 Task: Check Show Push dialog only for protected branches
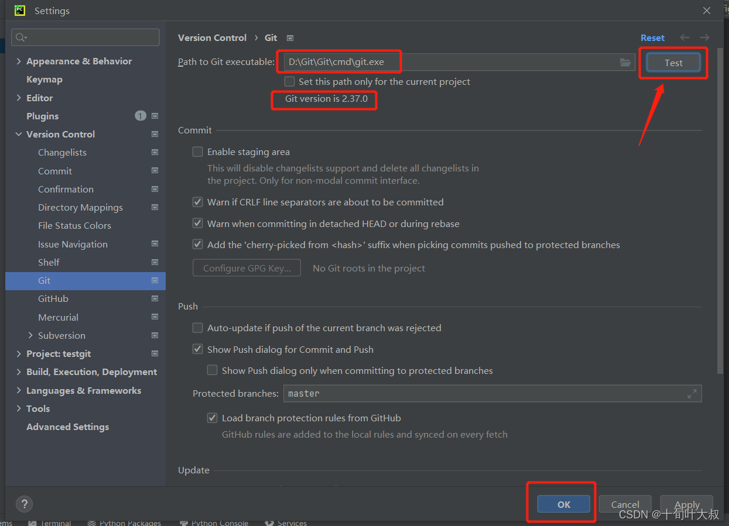click(213, 370)
